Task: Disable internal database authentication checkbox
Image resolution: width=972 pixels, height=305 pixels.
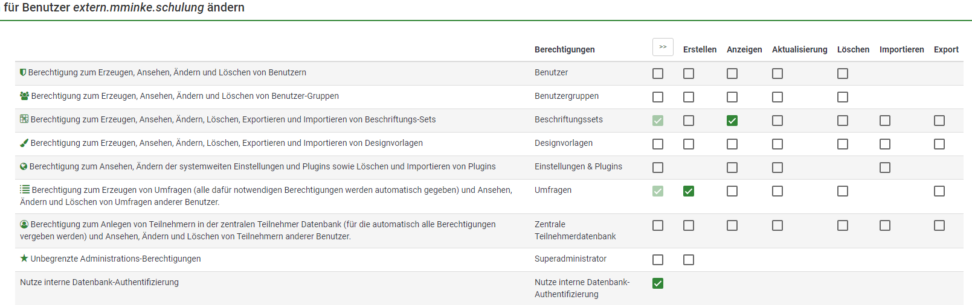Action: pyautogui.click(x=658, y=283)
